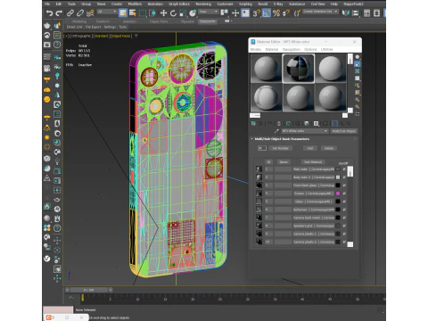Activate the Select and Move tool
Image resolution: width=428 pixels, height=321 pixels.
[x=163, y=12]
